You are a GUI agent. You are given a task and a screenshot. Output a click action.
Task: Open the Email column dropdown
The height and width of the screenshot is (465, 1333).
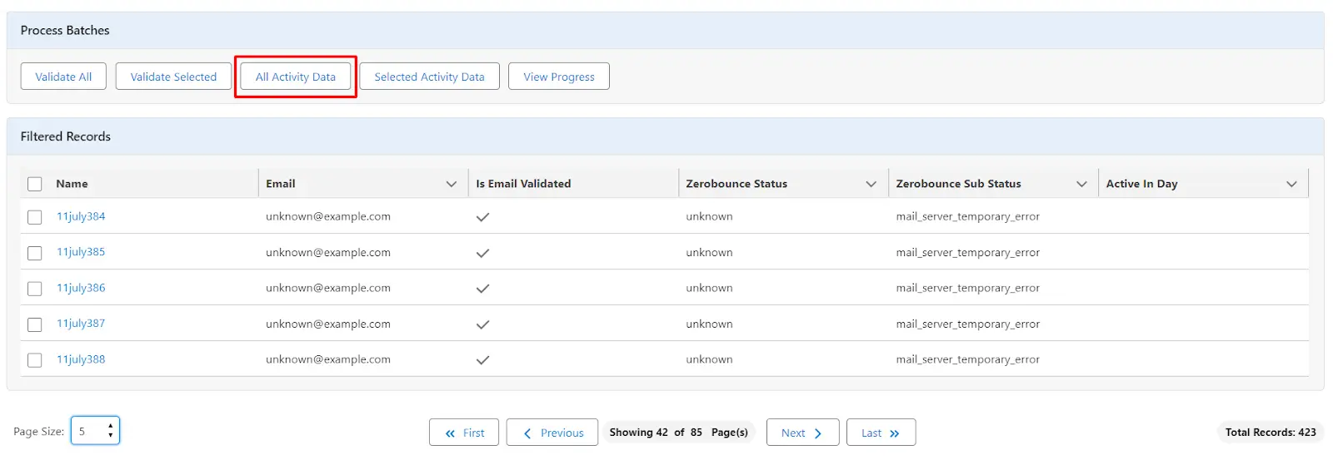click(452, 184)
